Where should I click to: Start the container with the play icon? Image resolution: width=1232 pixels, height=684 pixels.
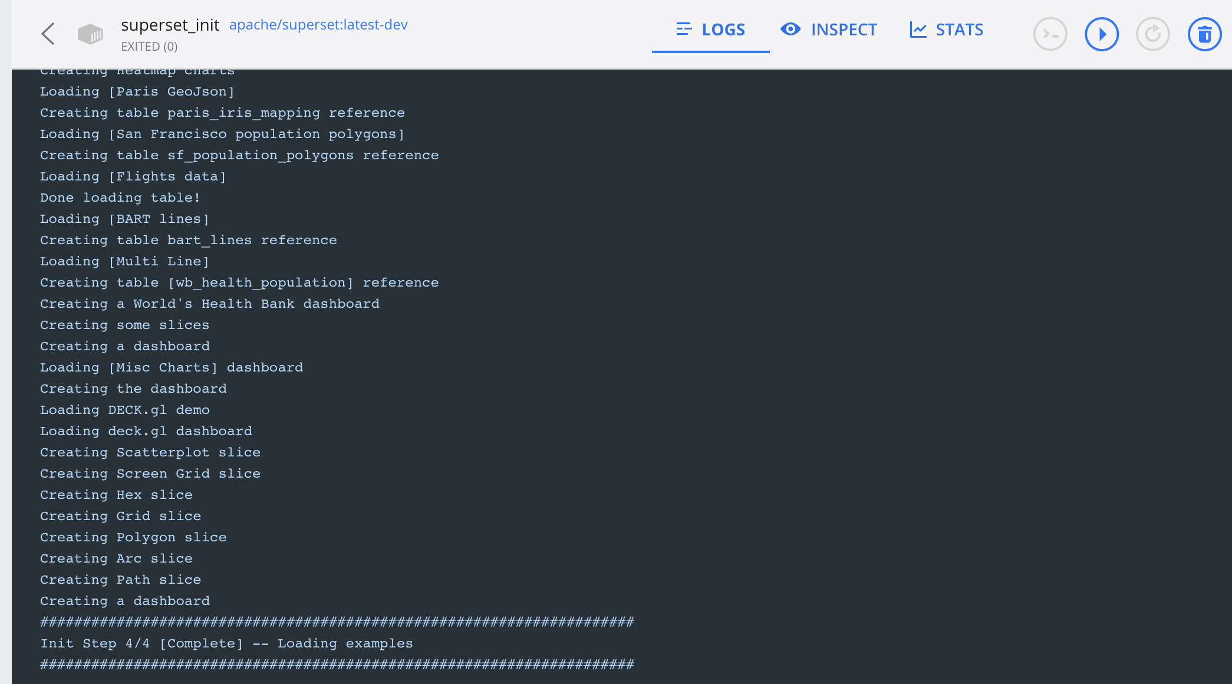(x=1102, y=34)
